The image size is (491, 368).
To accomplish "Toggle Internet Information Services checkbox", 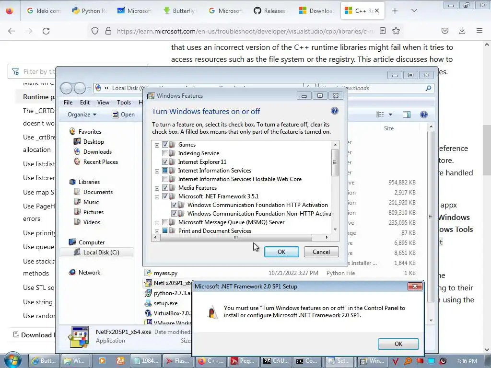I will point(165,171).
